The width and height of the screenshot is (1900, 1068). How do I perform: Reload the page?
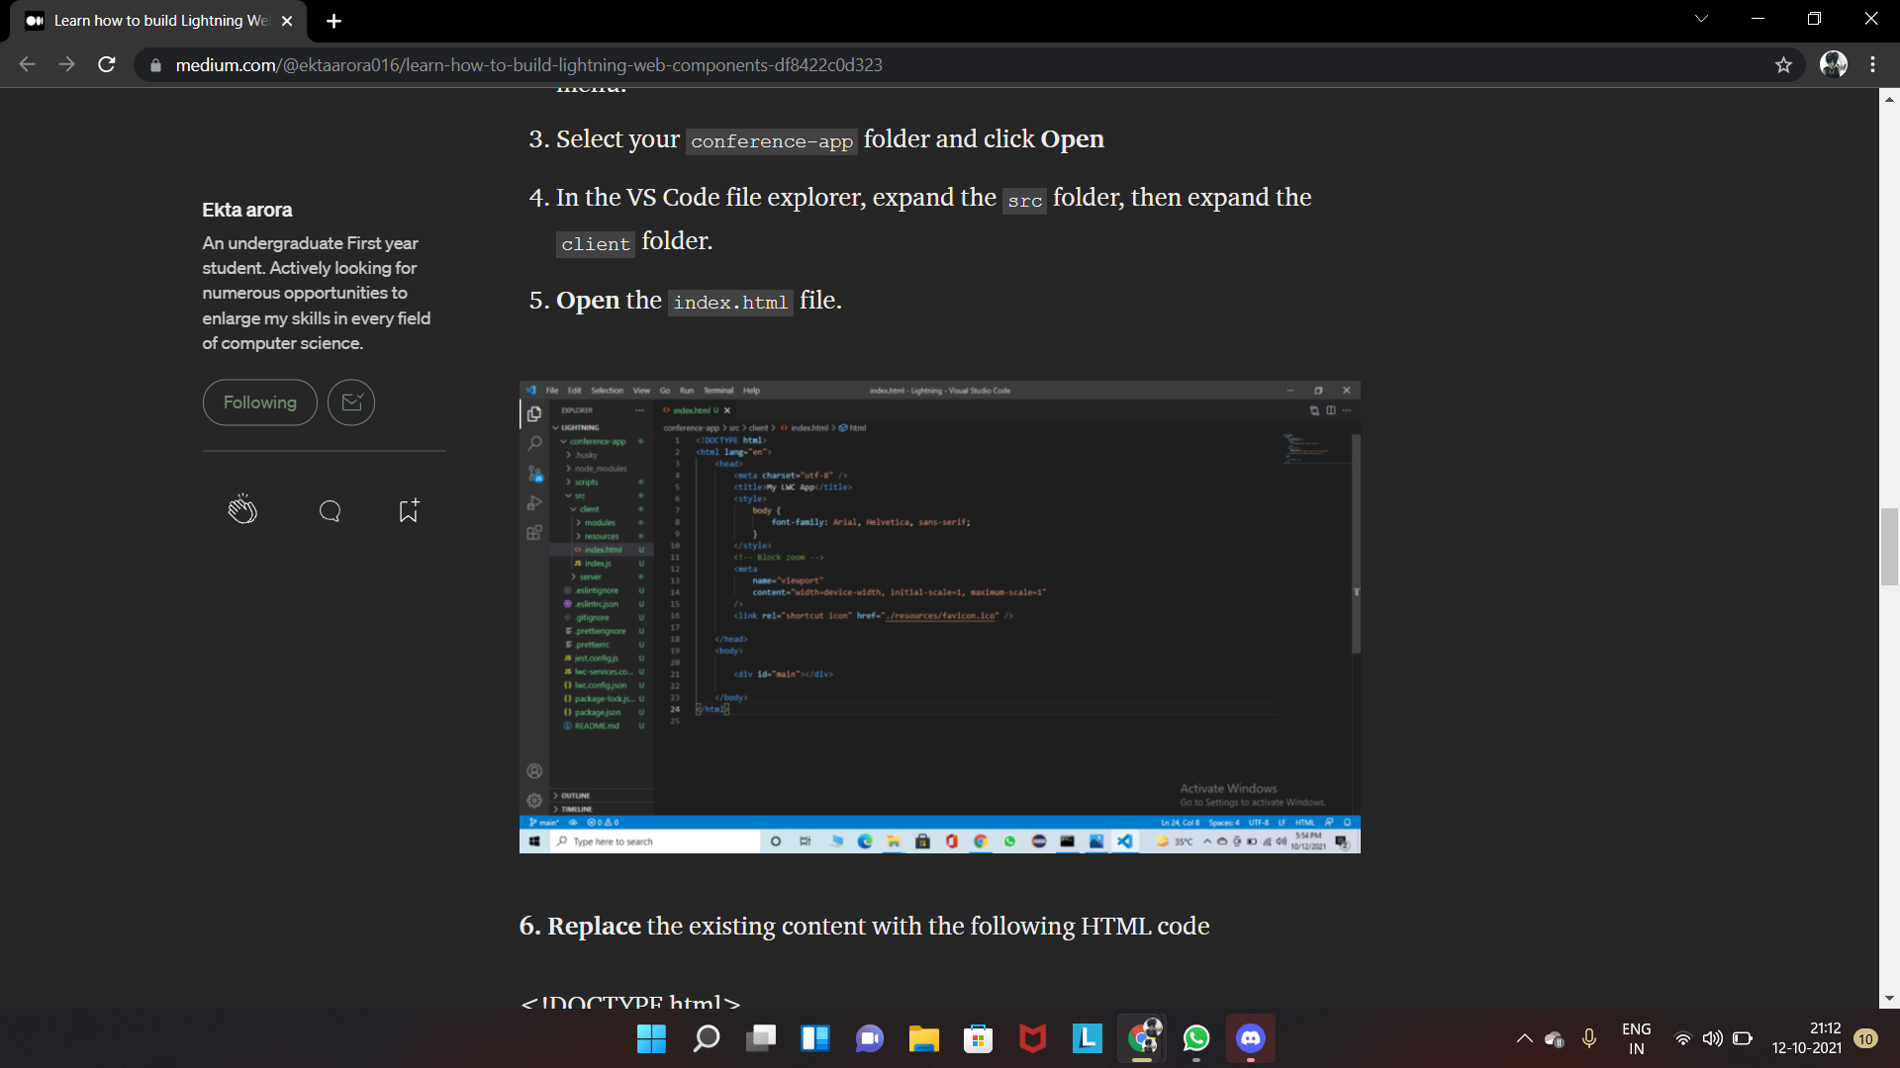click(107, 65)
